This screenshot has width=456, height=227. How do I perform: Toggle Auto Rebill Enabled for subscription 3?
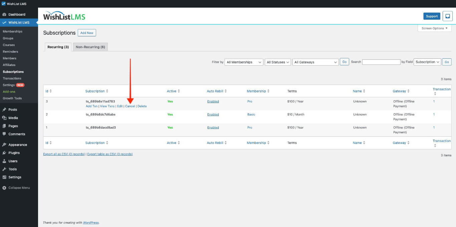pyautogui.click(x=213, y=101)
